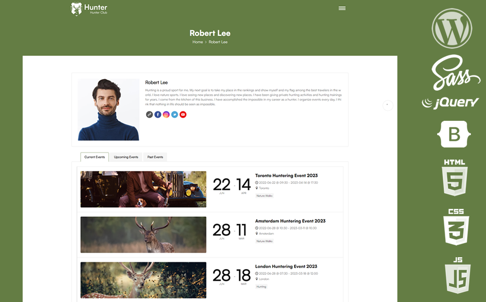Click the Hunter Club logo

tap(89, 9)
